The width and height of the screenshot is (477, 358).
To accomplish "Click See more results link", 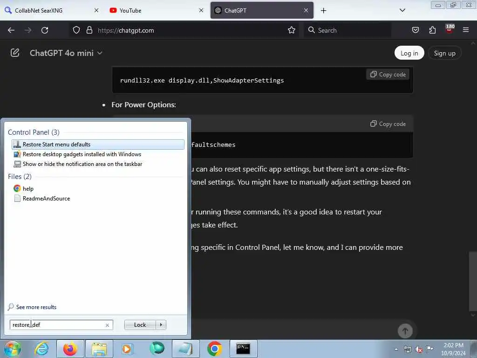I will [32, 307].
